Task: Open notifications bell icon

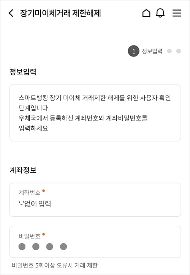Action: coord(160,13)
